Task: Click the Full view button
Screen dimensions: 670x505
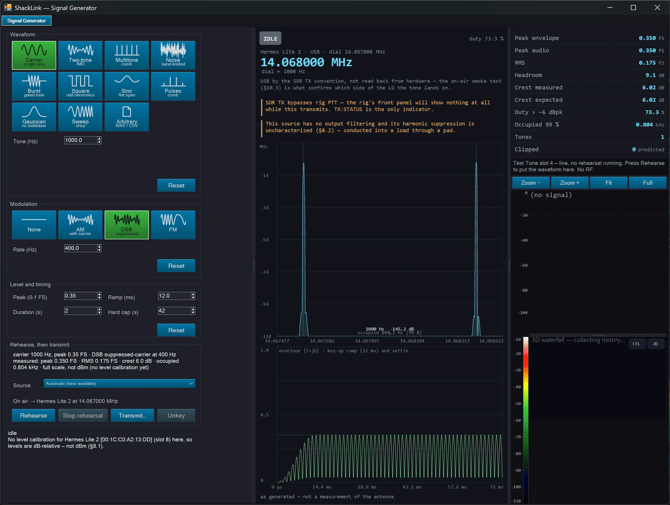Action: point(647,183)
